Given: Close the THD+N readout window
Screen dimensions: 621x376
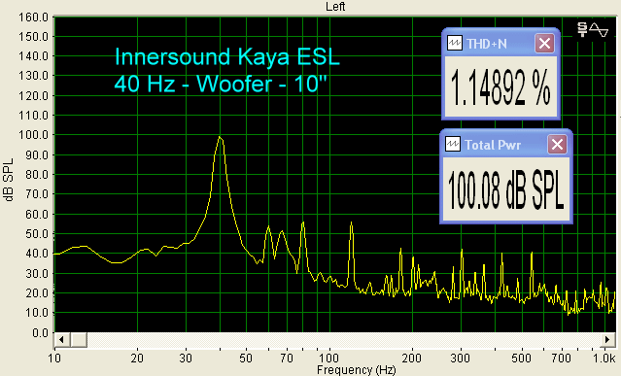Looking at the screenshot, I should pos(544,43).
